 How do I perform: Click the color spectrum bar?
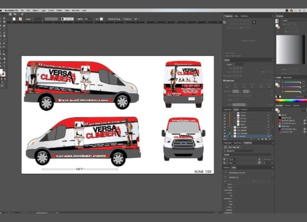tap(291, 101)
